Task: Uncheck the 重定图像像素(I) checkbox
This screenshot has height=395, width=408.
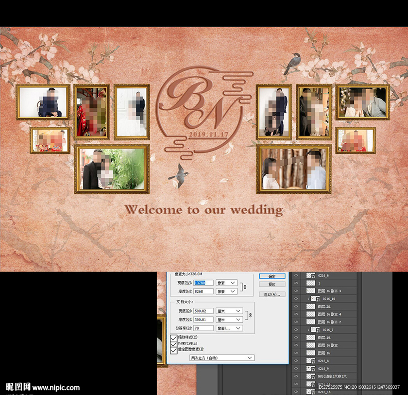Action: pos(174,350)
